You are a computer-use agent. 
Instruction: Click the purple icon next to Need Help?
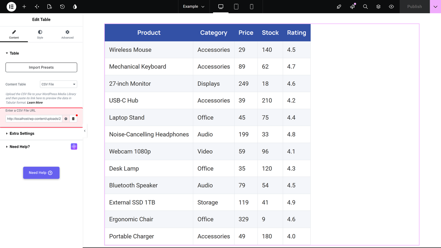74,147
